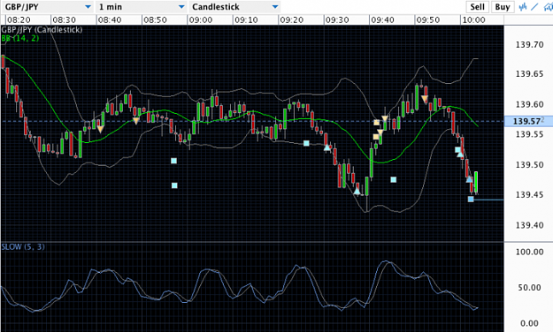Click the 09:00 time axis label

pos(201,19)
